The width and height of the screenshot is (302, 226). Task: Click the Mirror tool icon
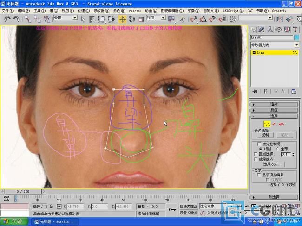point(280,19)
